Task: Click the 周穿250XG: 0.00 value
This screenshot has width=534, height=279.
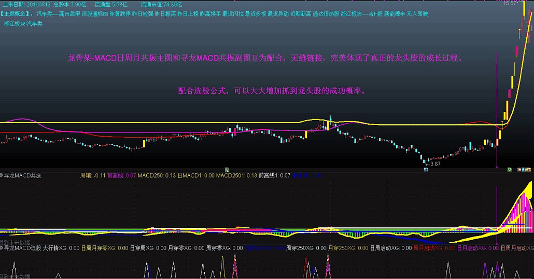Action: click(306, 248)
